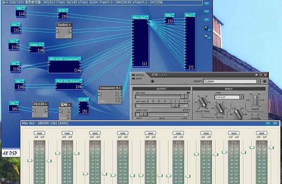The height and width of the screenshot is (184, 282).
Task: Open the Early TYPE dropdown showing Default
Action: point(242,97)
